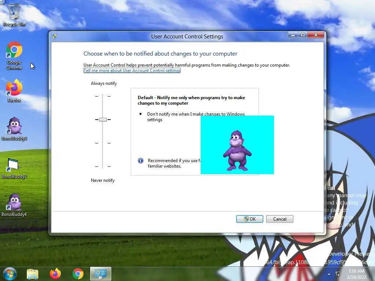Open File Explorer from the taskbar
375x281 pixels.
click(33, 274)
